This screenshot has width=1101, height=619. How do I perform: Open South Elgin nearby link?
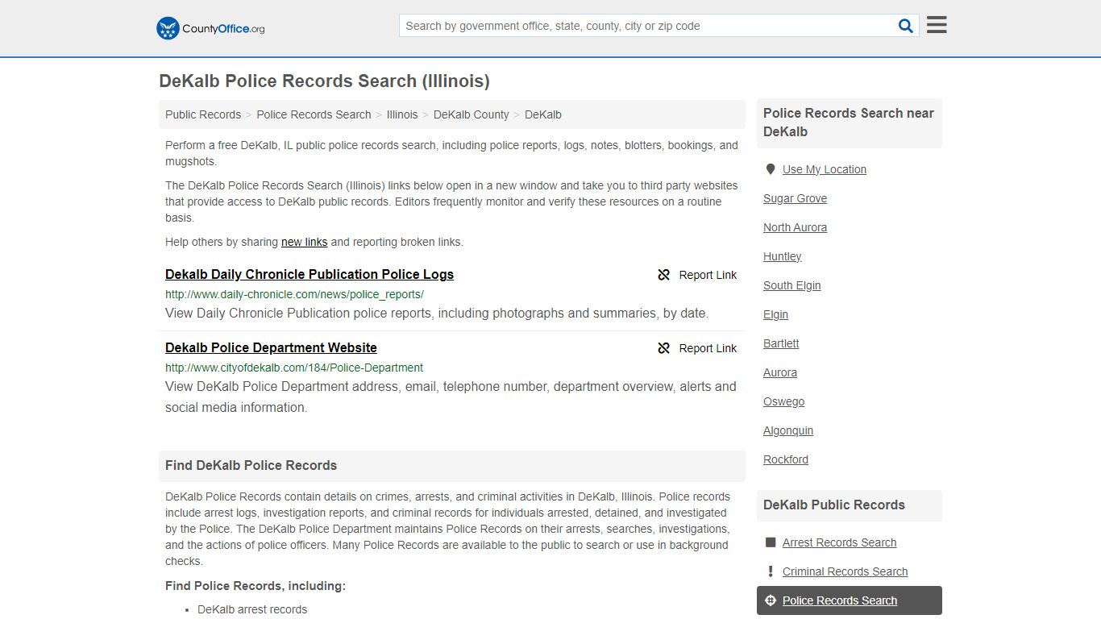[x=791, y=285]
